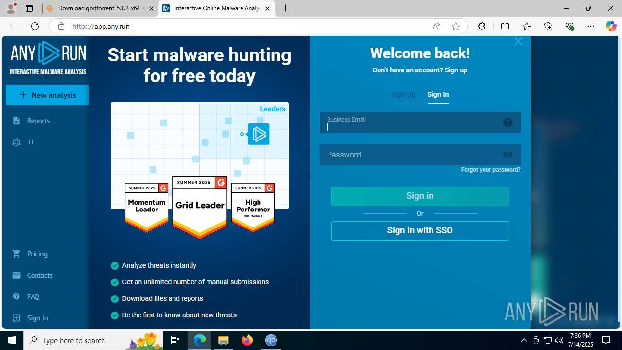Open Settings and more ellipsis menu
The image size is (622, 350).
(x=591, y=26)
